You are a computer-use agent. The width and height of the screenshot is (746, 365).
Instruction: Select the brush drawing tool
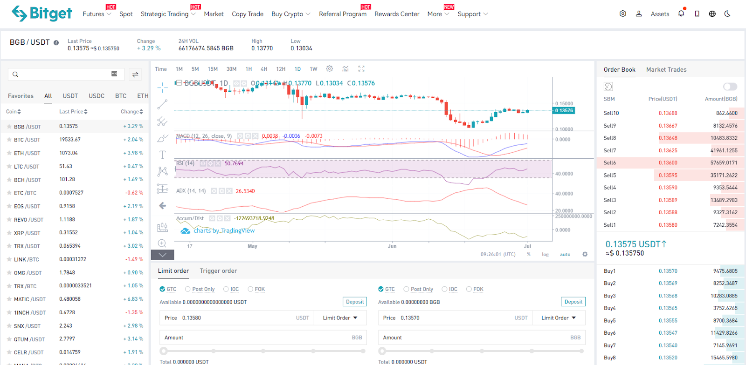(162, 138)
